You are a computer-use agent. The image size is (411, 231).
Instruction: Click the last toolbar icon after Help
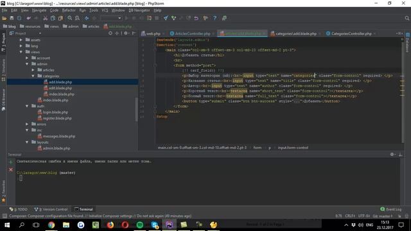224,18
